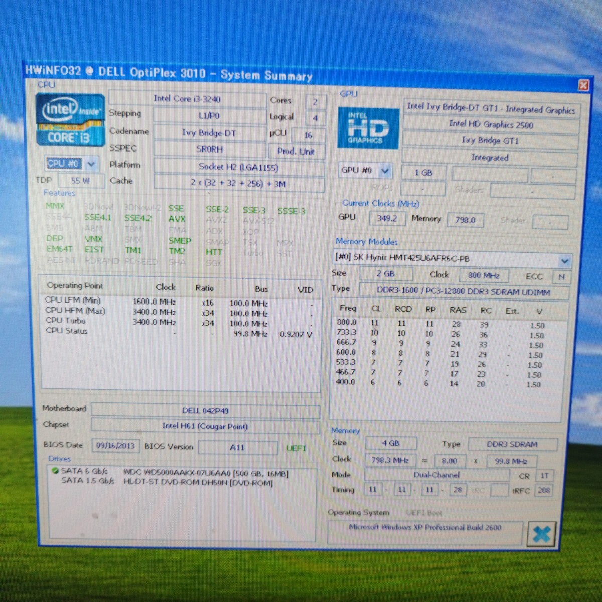Click the motherboard DELL 042P49 field
Image resolution: width=602 pixels, height=602 pixels.
coord(205,411)
